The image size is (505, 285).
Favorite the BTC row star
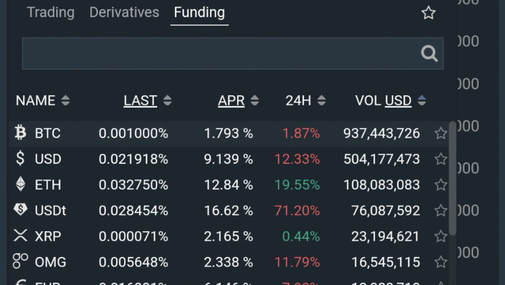[441, 133]
